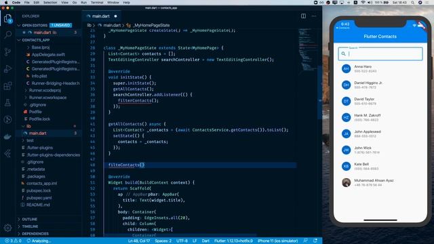Expand the Base.lproj folder
The image size is (434, 244).
[x=41, y=47]
